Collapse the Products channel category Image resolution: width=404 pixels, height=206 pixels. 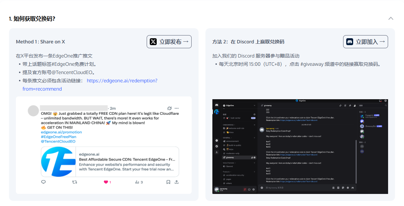(226, 172)
